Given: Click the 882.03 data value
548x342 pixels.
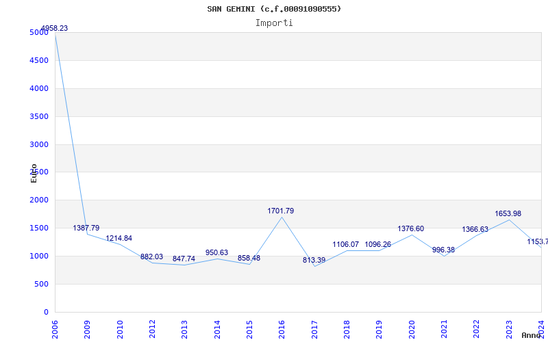Looking at the screenshot, I should point(151,257).
